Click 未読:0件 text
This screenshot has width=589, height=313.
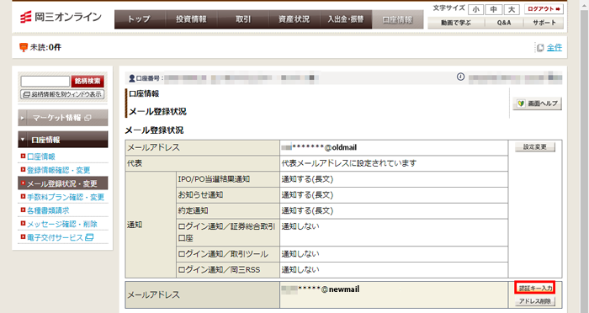point(45,47)
